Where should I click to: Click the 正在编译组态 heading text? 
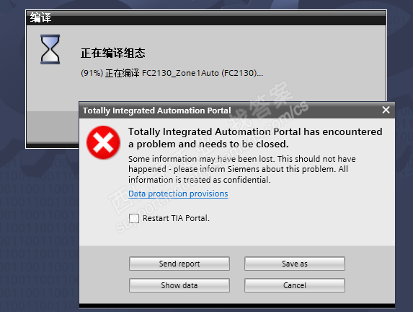click(x=112, y=53)
